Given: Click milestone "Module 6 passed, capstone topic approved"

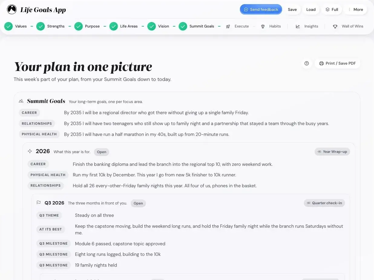Looking at the screenshot, I should click(120, 244).
